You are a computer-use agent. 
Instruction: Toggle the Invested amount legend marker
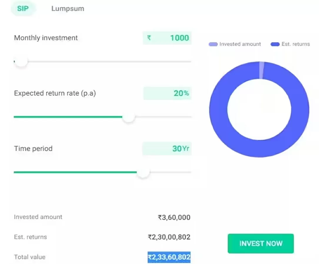213,44
